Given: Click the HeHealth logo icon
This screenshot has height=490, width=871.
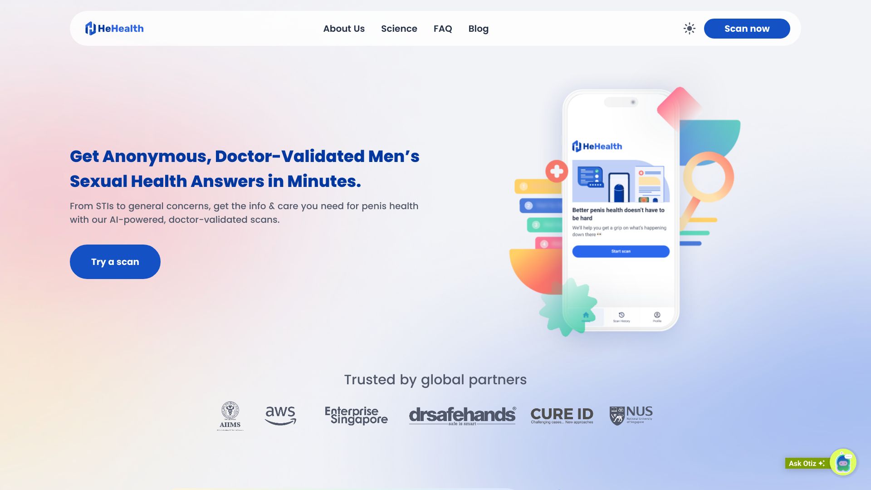Looking at the screenshot, I should pos(91,29).
